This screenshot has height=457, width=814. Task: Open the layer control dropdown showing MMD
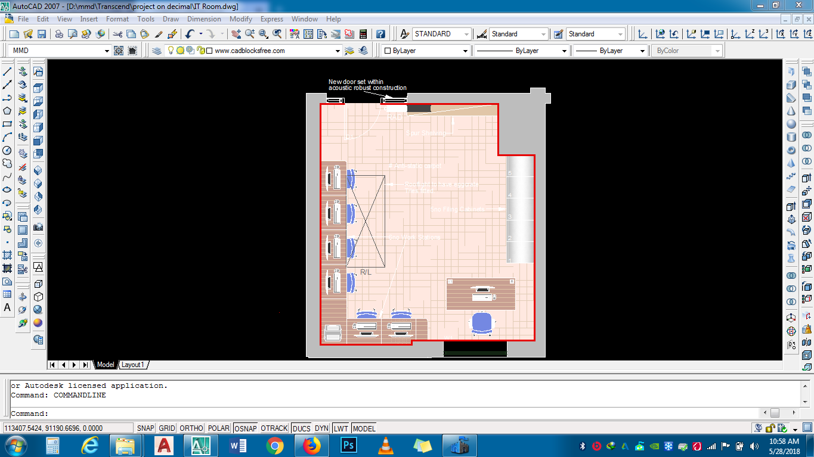coord(107,51)
